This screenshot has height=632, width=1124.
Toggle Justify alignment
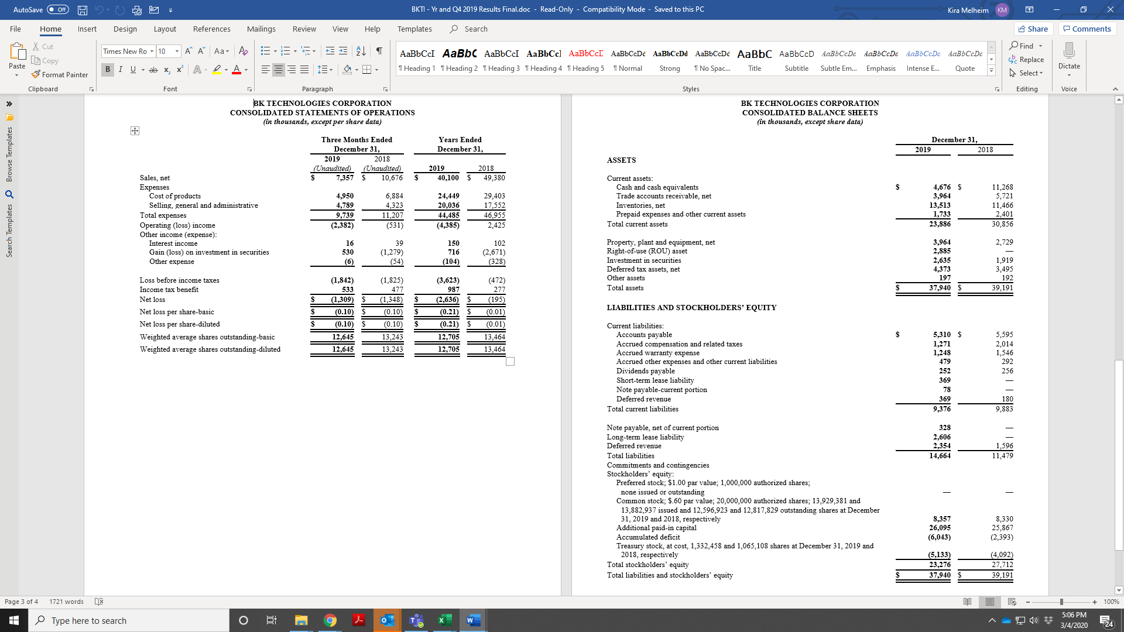(x=304, y=70)
